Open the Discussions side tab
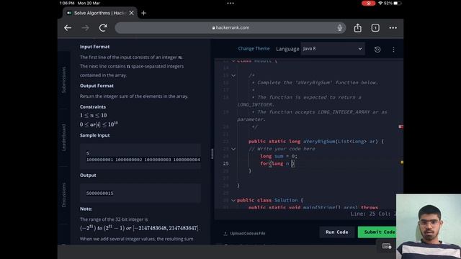461x259 pixels. pyautogui.click(x=64, y=195)
